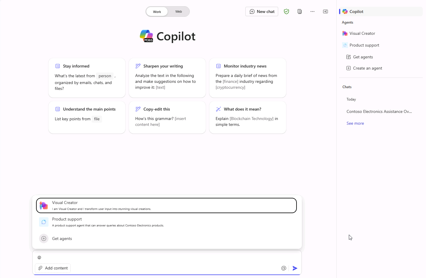This screenshot has width=426, height=278.
Task: Click the send arrow icon
Action: click(295, 268)
